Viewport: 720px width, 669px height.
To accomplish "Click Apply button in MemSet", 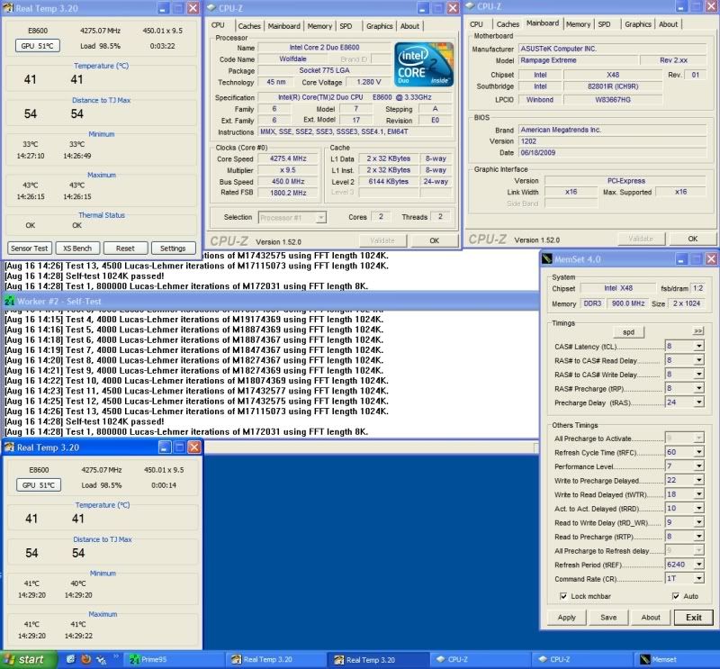I will click(x=567, y=617).
